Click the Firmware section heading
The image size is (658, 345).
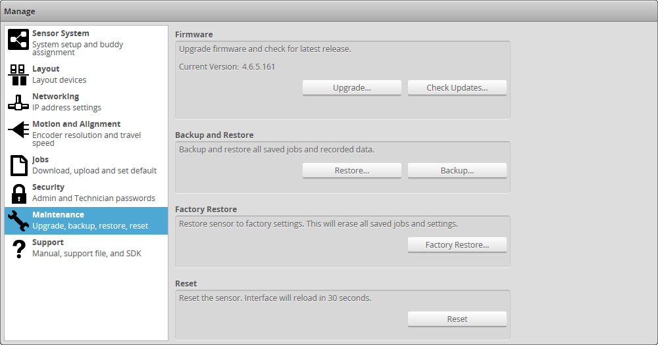tap(194, 34)
